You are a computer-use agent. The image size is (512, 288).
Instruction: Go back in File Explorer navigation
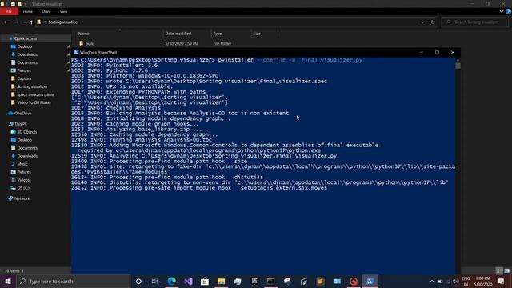pyautogui.click(x=6, y=22)
